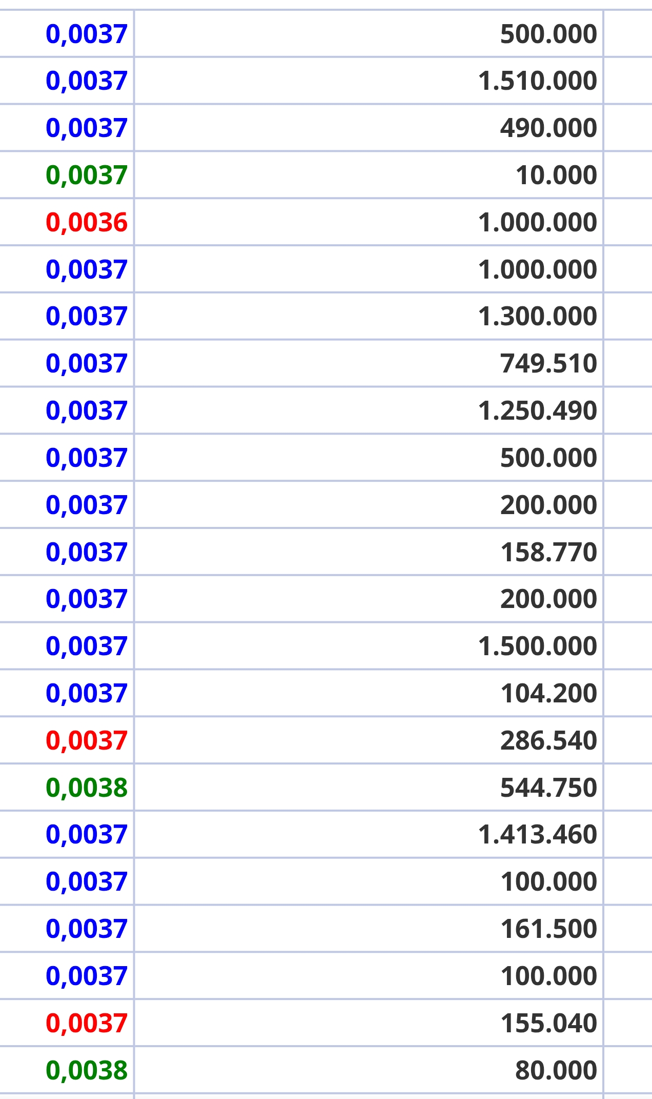Select the quantity 10.000
This screenshot has height=1099, width=652.
click(556, 175)
